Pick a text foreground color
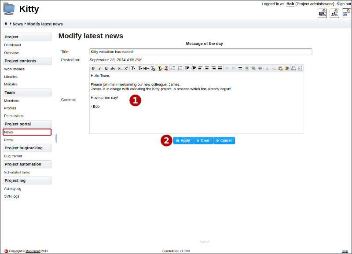This screenshot has height=254, width=352. coord(153,68)
